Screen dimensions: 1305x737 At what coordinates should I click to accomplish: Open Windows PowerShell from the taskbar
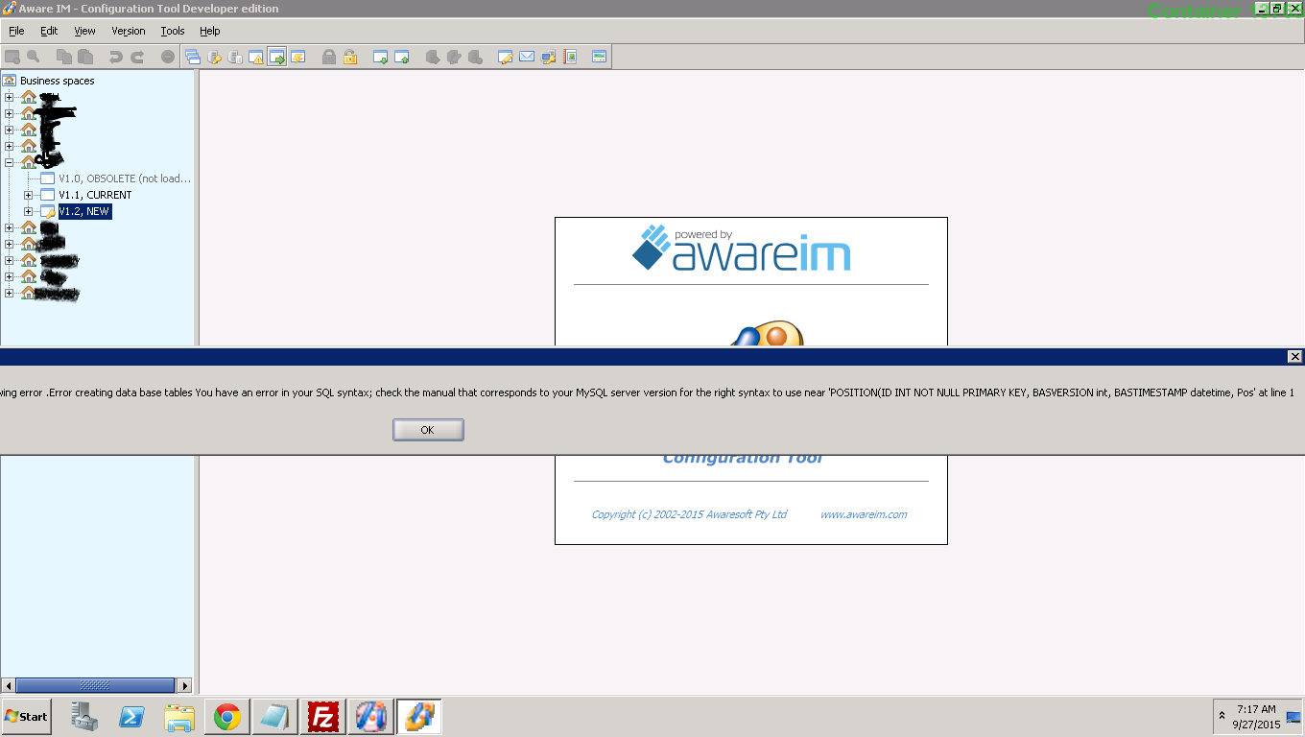[131, 717]
